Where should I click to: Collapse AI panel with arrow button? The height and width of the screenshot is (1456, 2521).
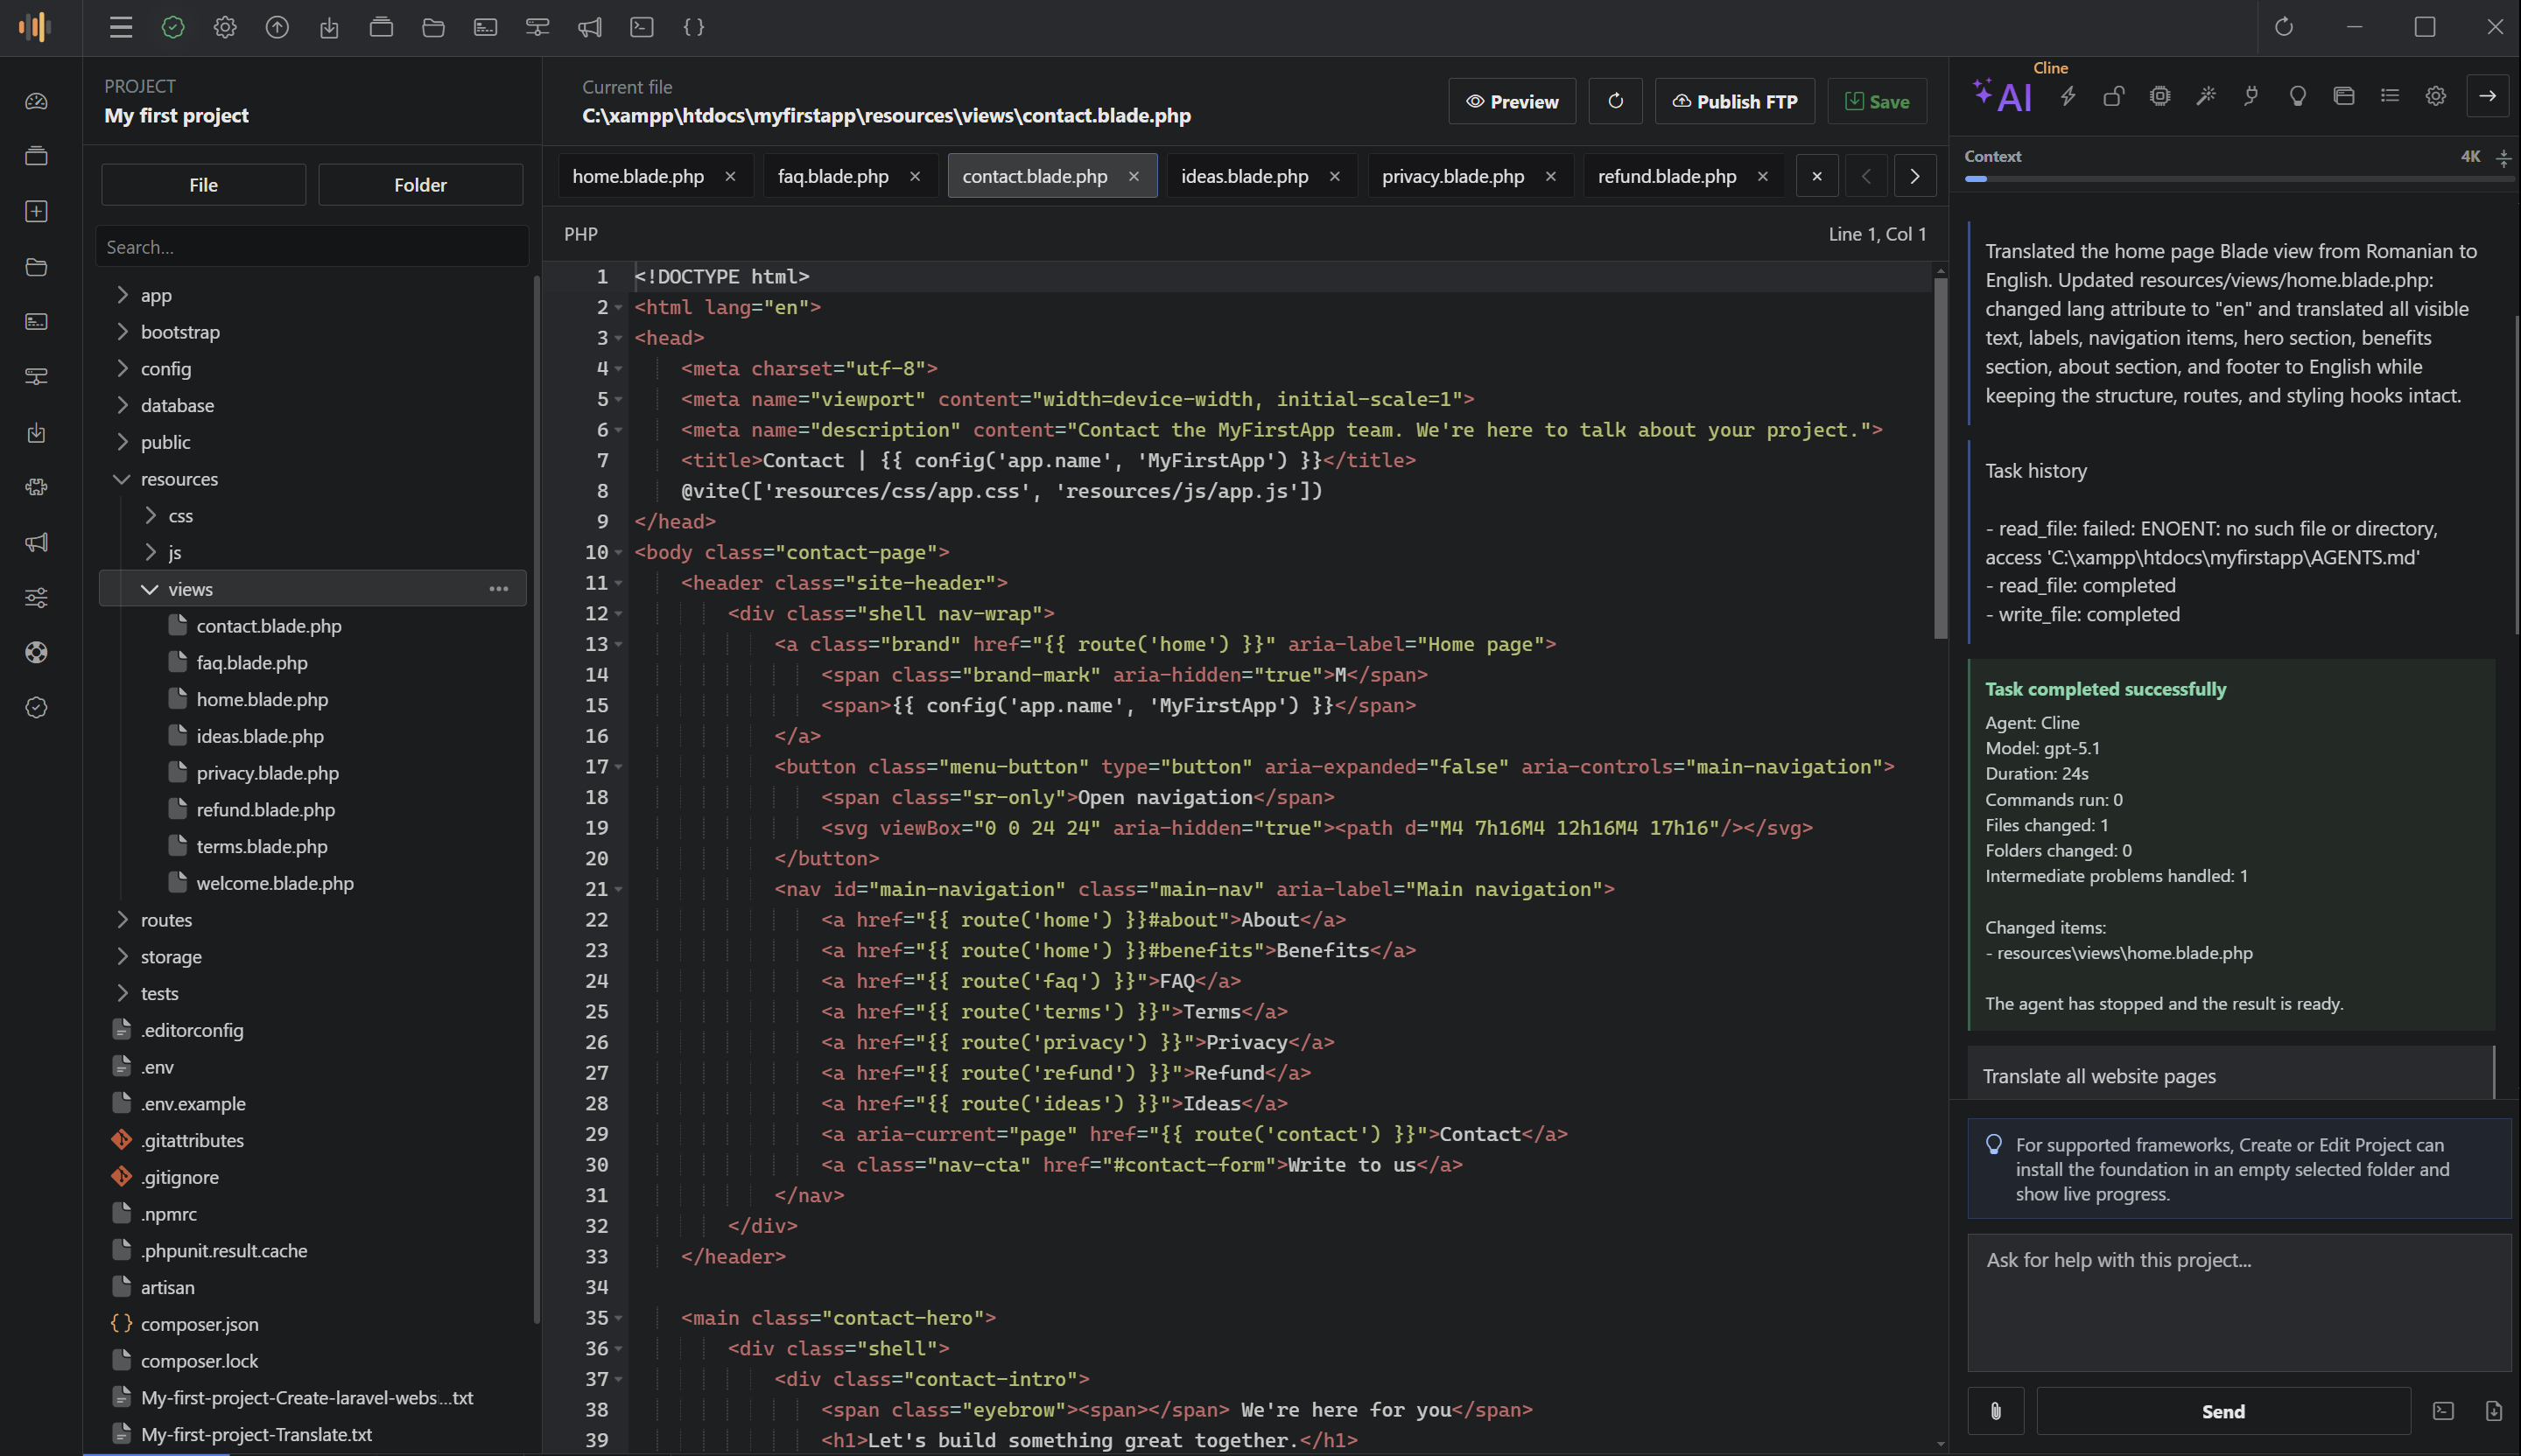pyautogui.click(x=2487, y=96)
